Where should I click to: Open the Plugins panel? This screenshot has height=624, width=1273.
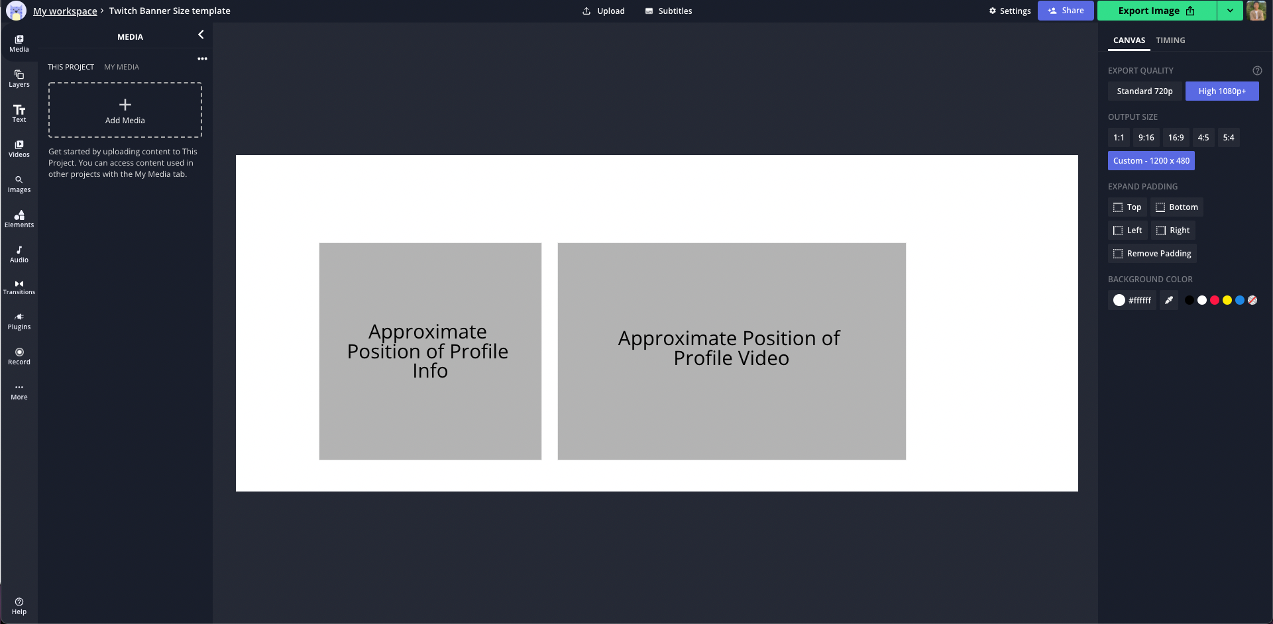click(19, 321)
